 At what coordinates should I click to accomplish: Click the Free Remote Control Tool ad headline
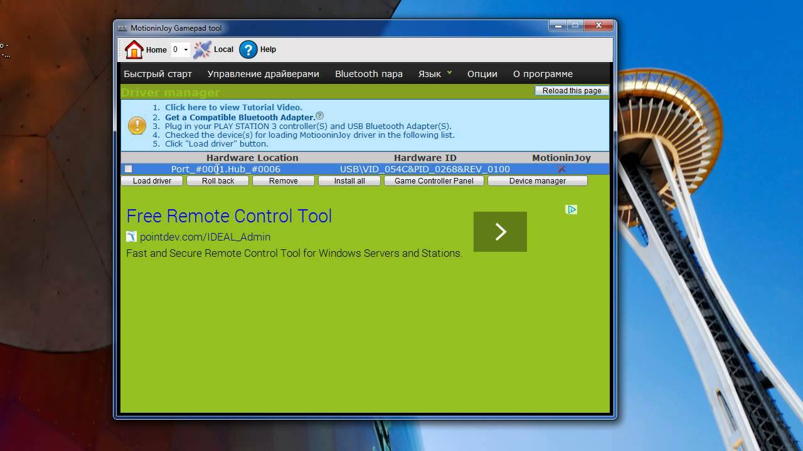tap(229, 216)
